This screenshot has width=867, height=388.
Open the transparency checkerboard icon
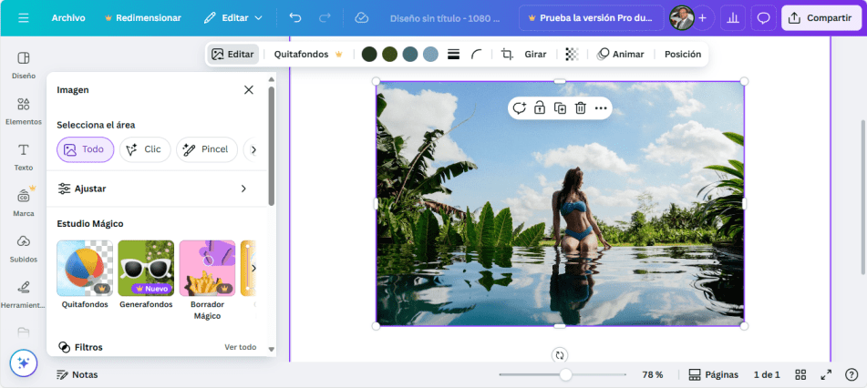572,55
